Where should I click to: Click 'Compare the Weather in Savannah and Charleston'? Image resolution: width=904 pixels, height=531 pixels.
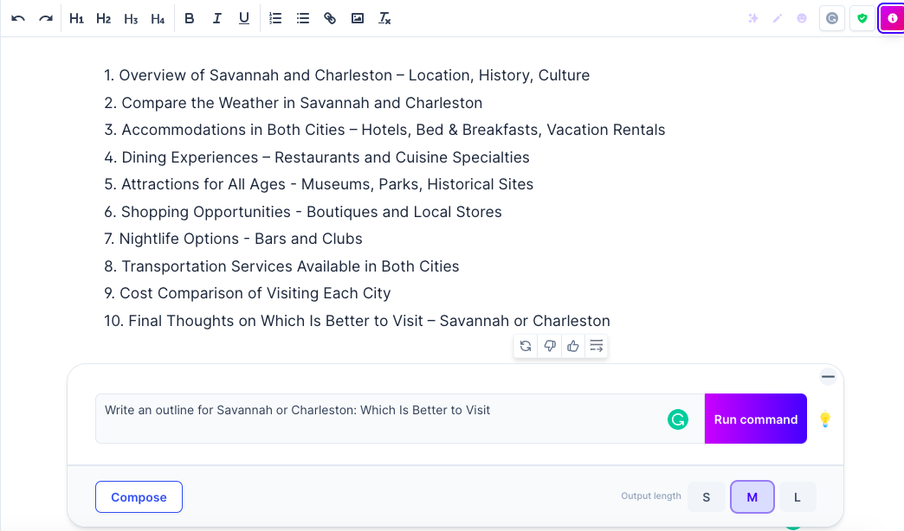pyautogui.click(x=293, y=103)
